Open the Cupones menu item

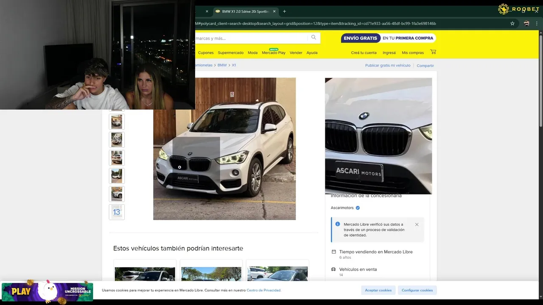click(x=206, y=53)
